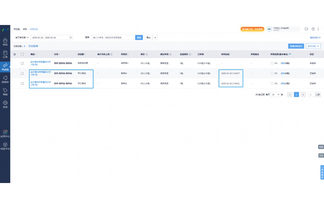
Task: Go to 进销存 inventory sidebar icon
Action: point(5,79)
